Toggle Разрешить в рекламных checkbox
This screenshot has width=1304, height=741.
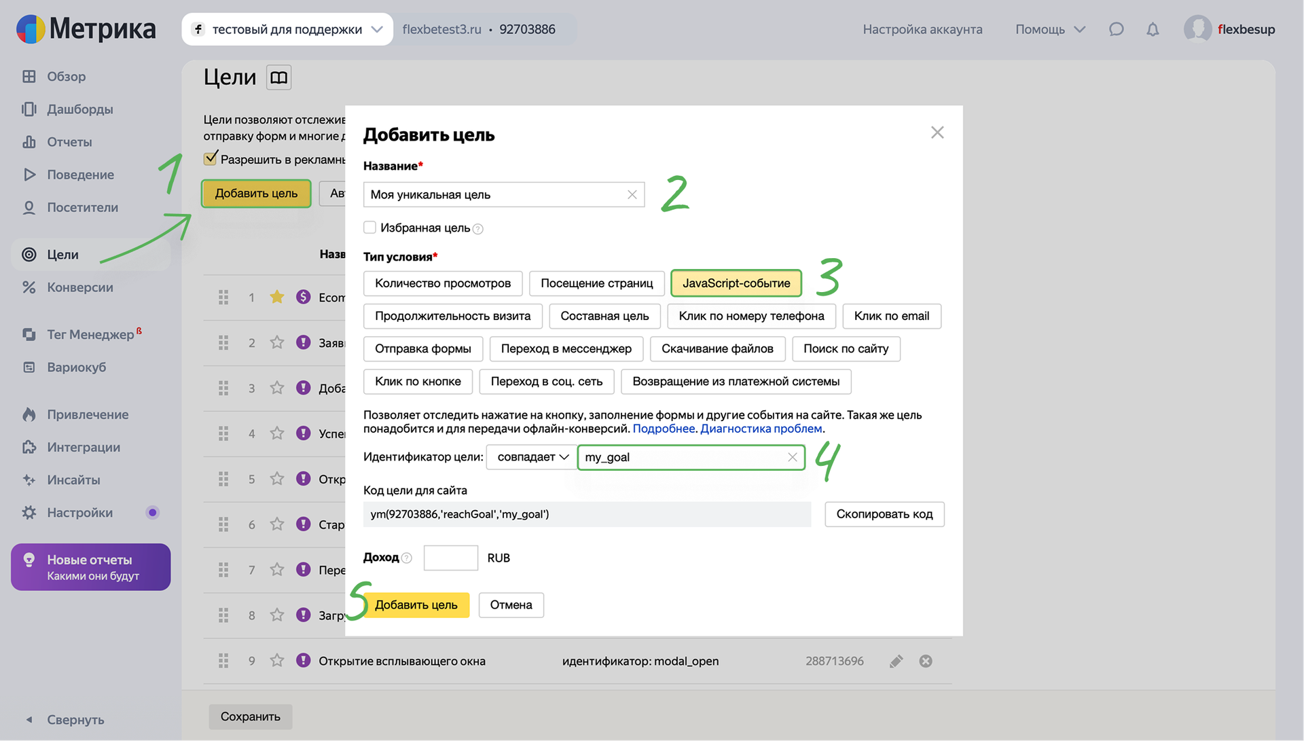pos(211,159)
